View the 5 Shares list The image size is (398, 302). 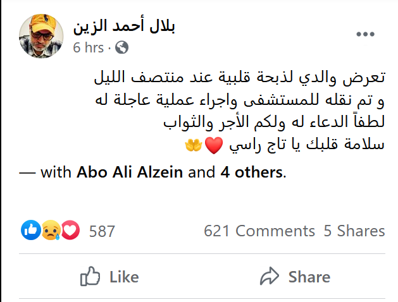tap(354, 231)
